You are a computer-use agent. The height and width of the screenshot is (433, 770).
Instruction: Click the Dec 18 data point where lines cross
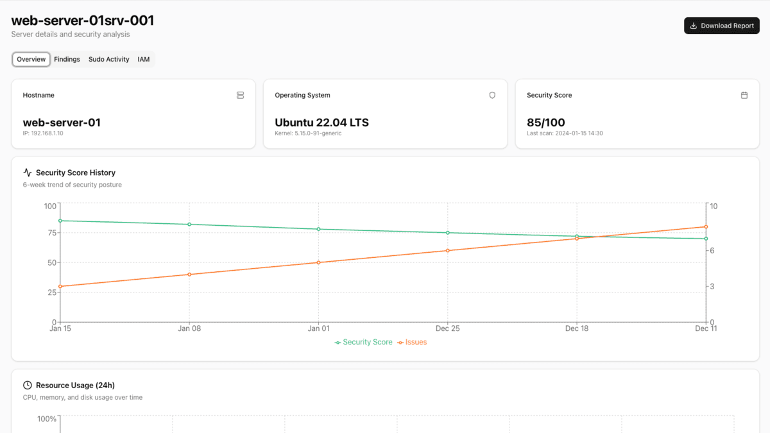tap(577, 237)
